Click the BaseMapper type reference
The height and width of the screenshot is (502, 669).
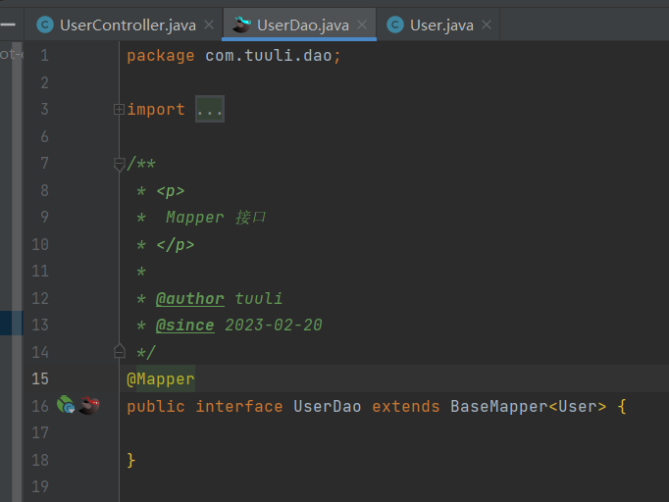pyautogui.click(x=498, y=407)
